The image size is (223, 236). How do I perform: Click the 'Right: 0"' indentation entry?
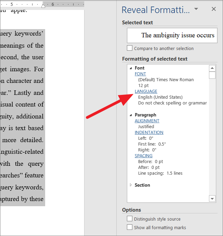(x=147, y=150)
